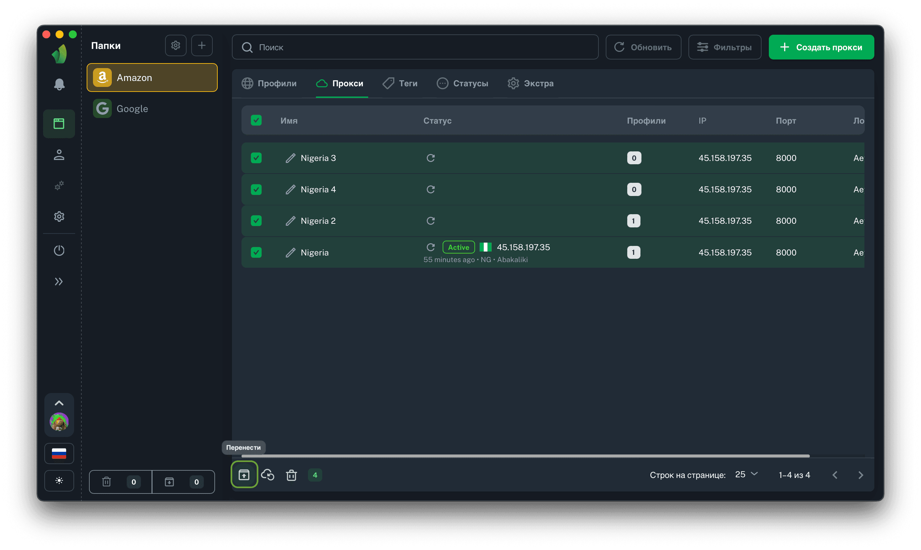Open the Фильтры button

(x=724, y=47)
